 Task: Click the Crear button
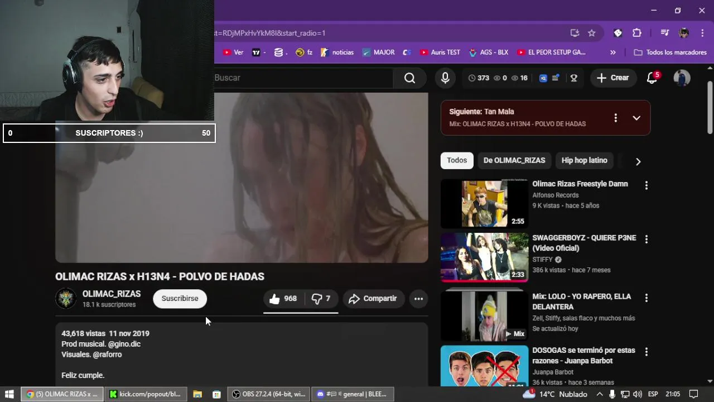(x=612, y=78)
